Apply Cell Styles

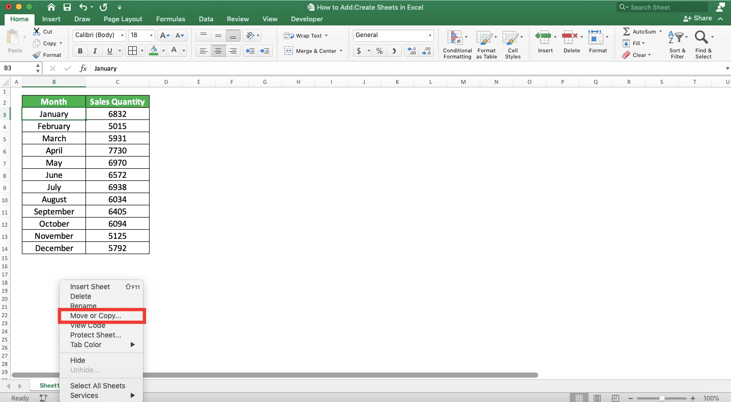[513, 45]
